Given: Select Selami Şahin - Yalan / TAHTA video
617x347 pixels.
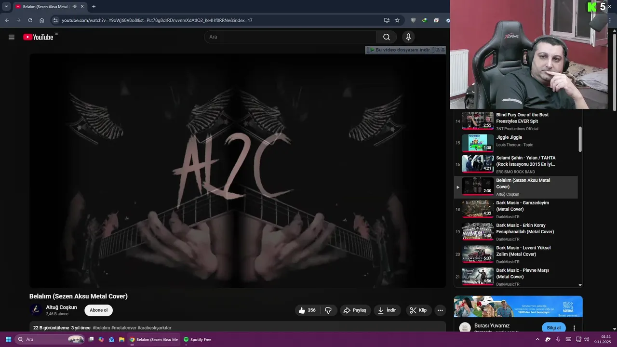Looking at the screenshot, I should 516,165.
